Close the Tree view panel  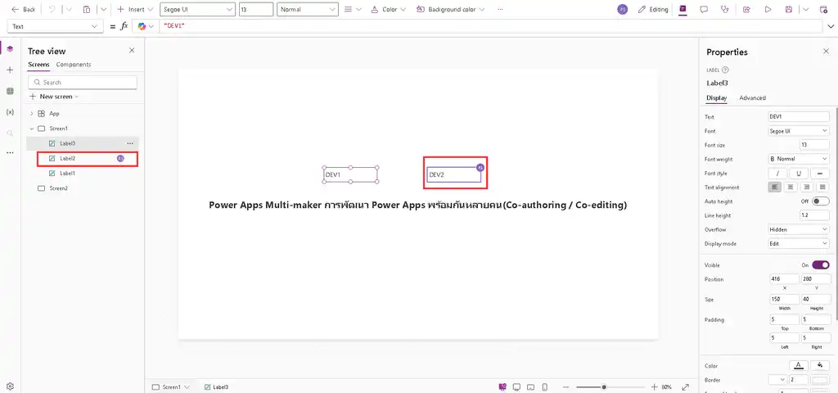[132, 50]
